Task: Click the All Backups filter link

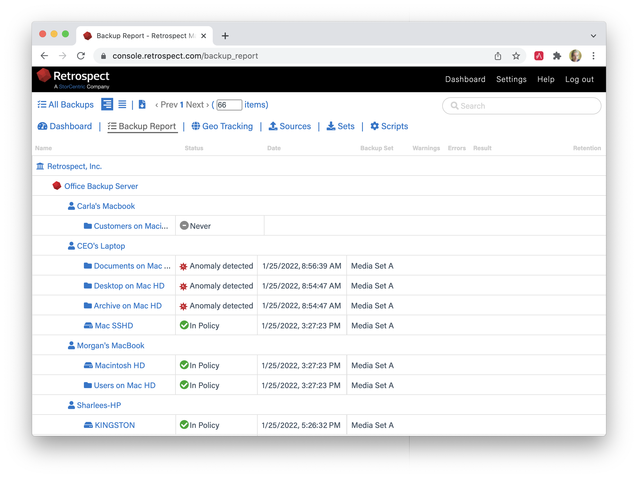Action: click(66, 105)
